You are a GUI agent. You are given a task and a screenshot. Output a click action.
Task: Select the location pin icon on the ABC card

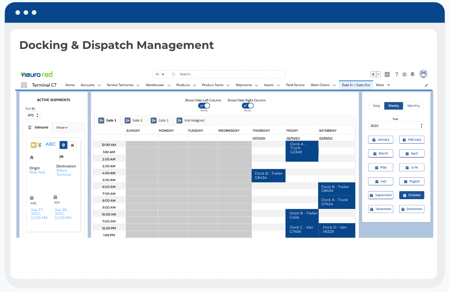click(63, 145)
